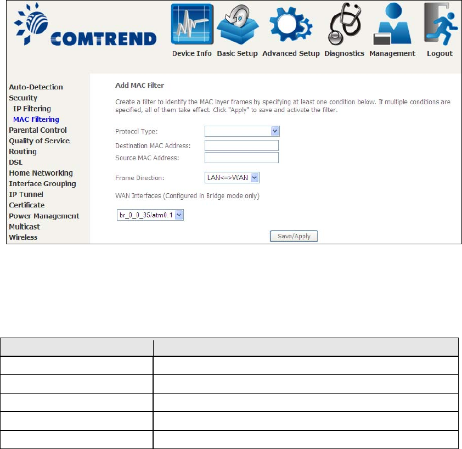Screen dimensions: 462x449
Task: Go to MAC Filtering
Action: tap(36, 120)
